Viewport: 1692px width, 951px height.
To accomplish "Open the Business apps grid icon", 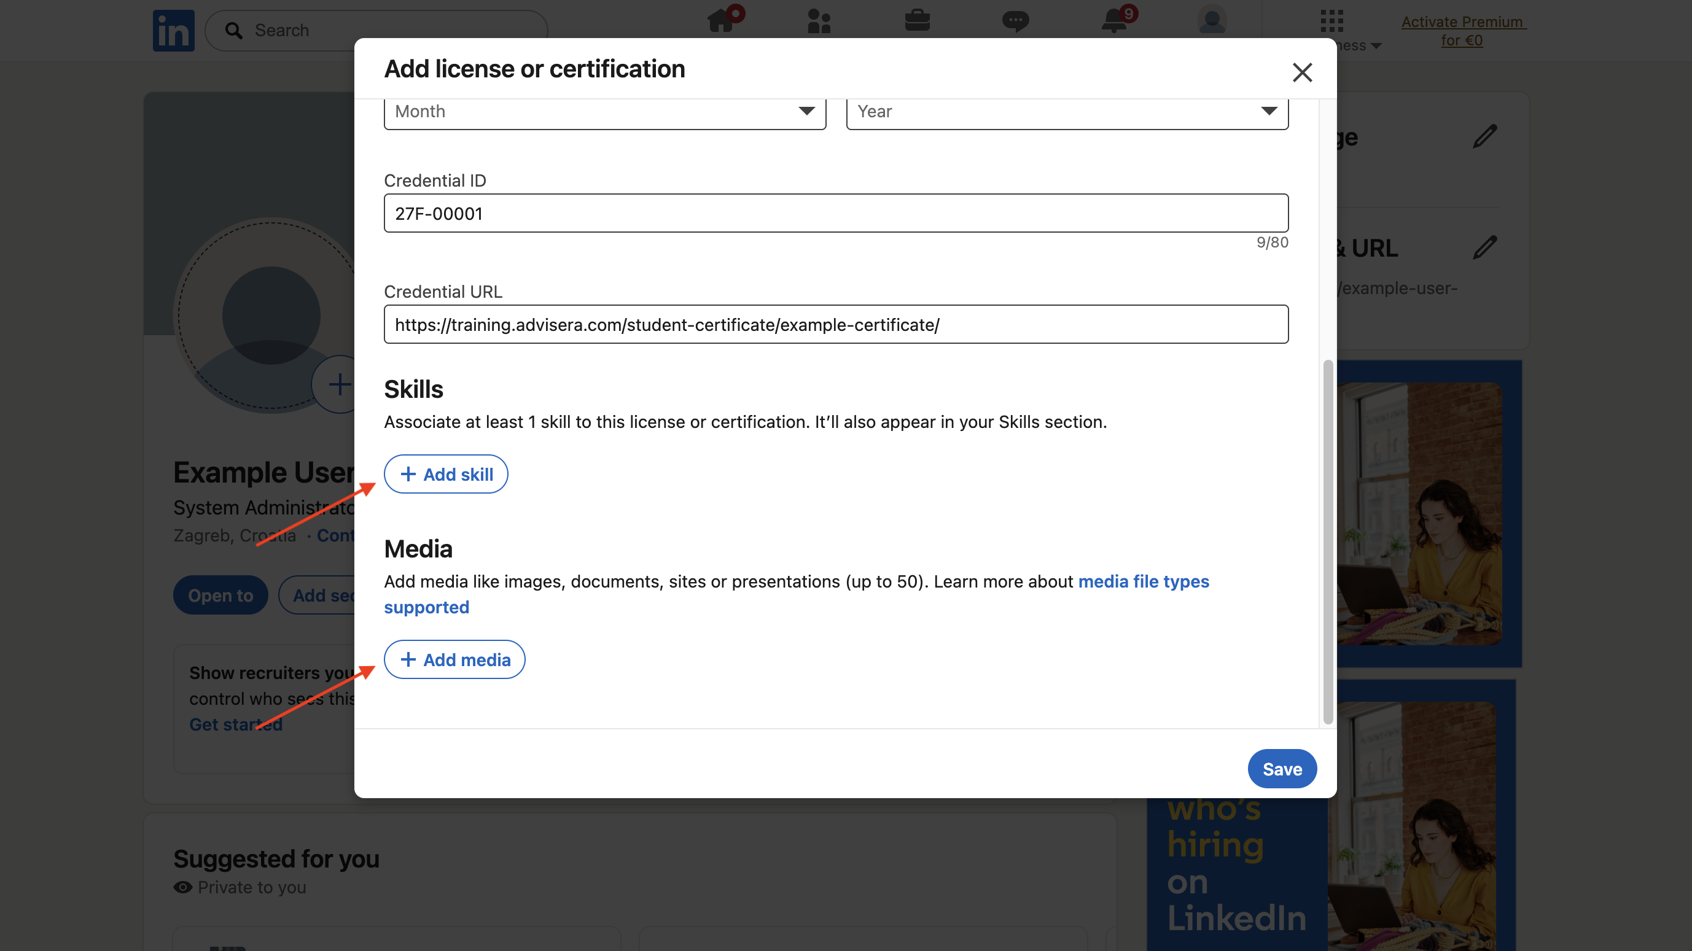I will [1332, 21].
